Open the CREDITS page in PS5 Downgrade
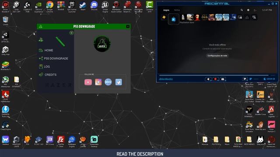Viewport: 280px width, 157px height. 48,75
